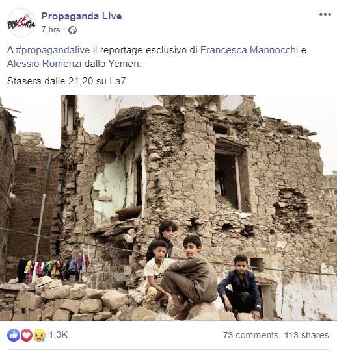Open the Propaganda Live page name
Image resolution: width=337 pixels, height=352 pixels.
(x=81, y=16)
